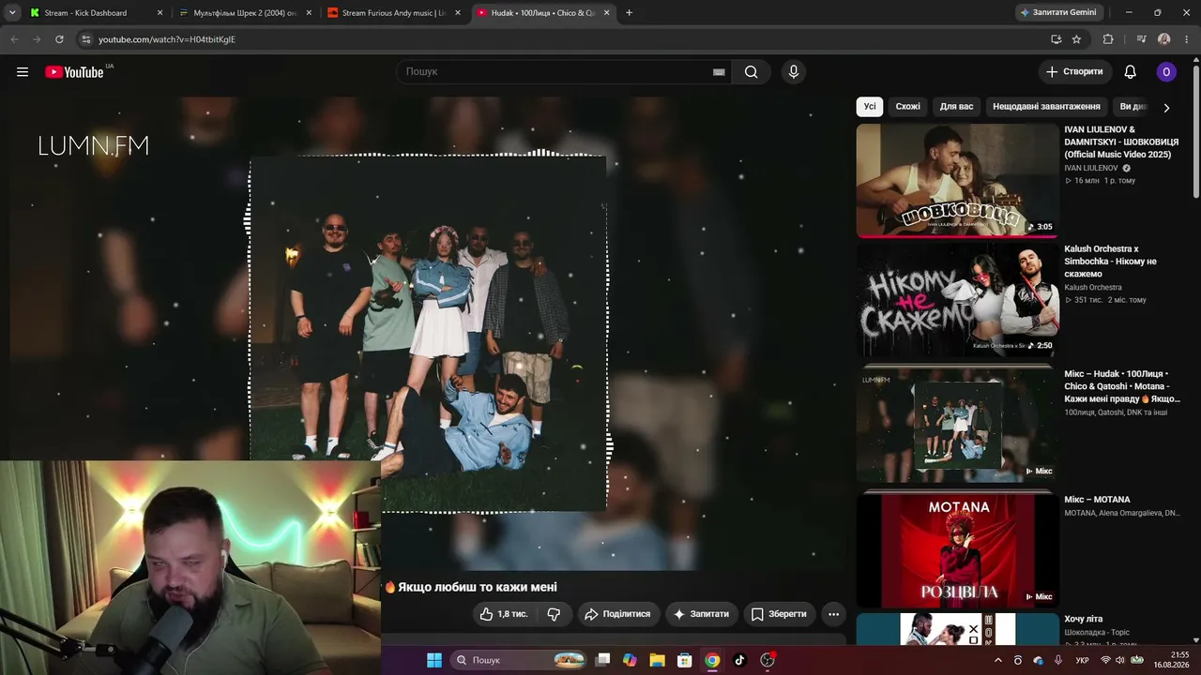
Task: Select the Усі filter chip
Action: 870,107
